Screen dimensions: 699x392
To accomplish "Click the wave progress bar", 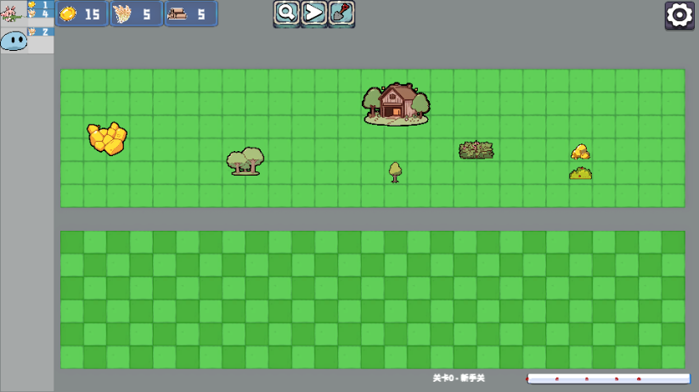I will pos(608,378).
